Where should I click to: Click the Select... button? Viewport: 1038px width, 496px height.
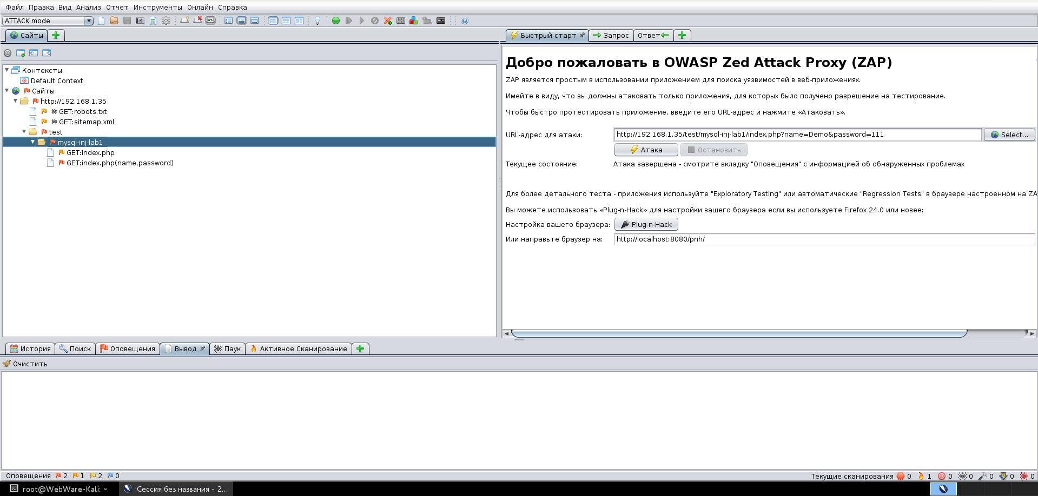tap(1009, 135)
